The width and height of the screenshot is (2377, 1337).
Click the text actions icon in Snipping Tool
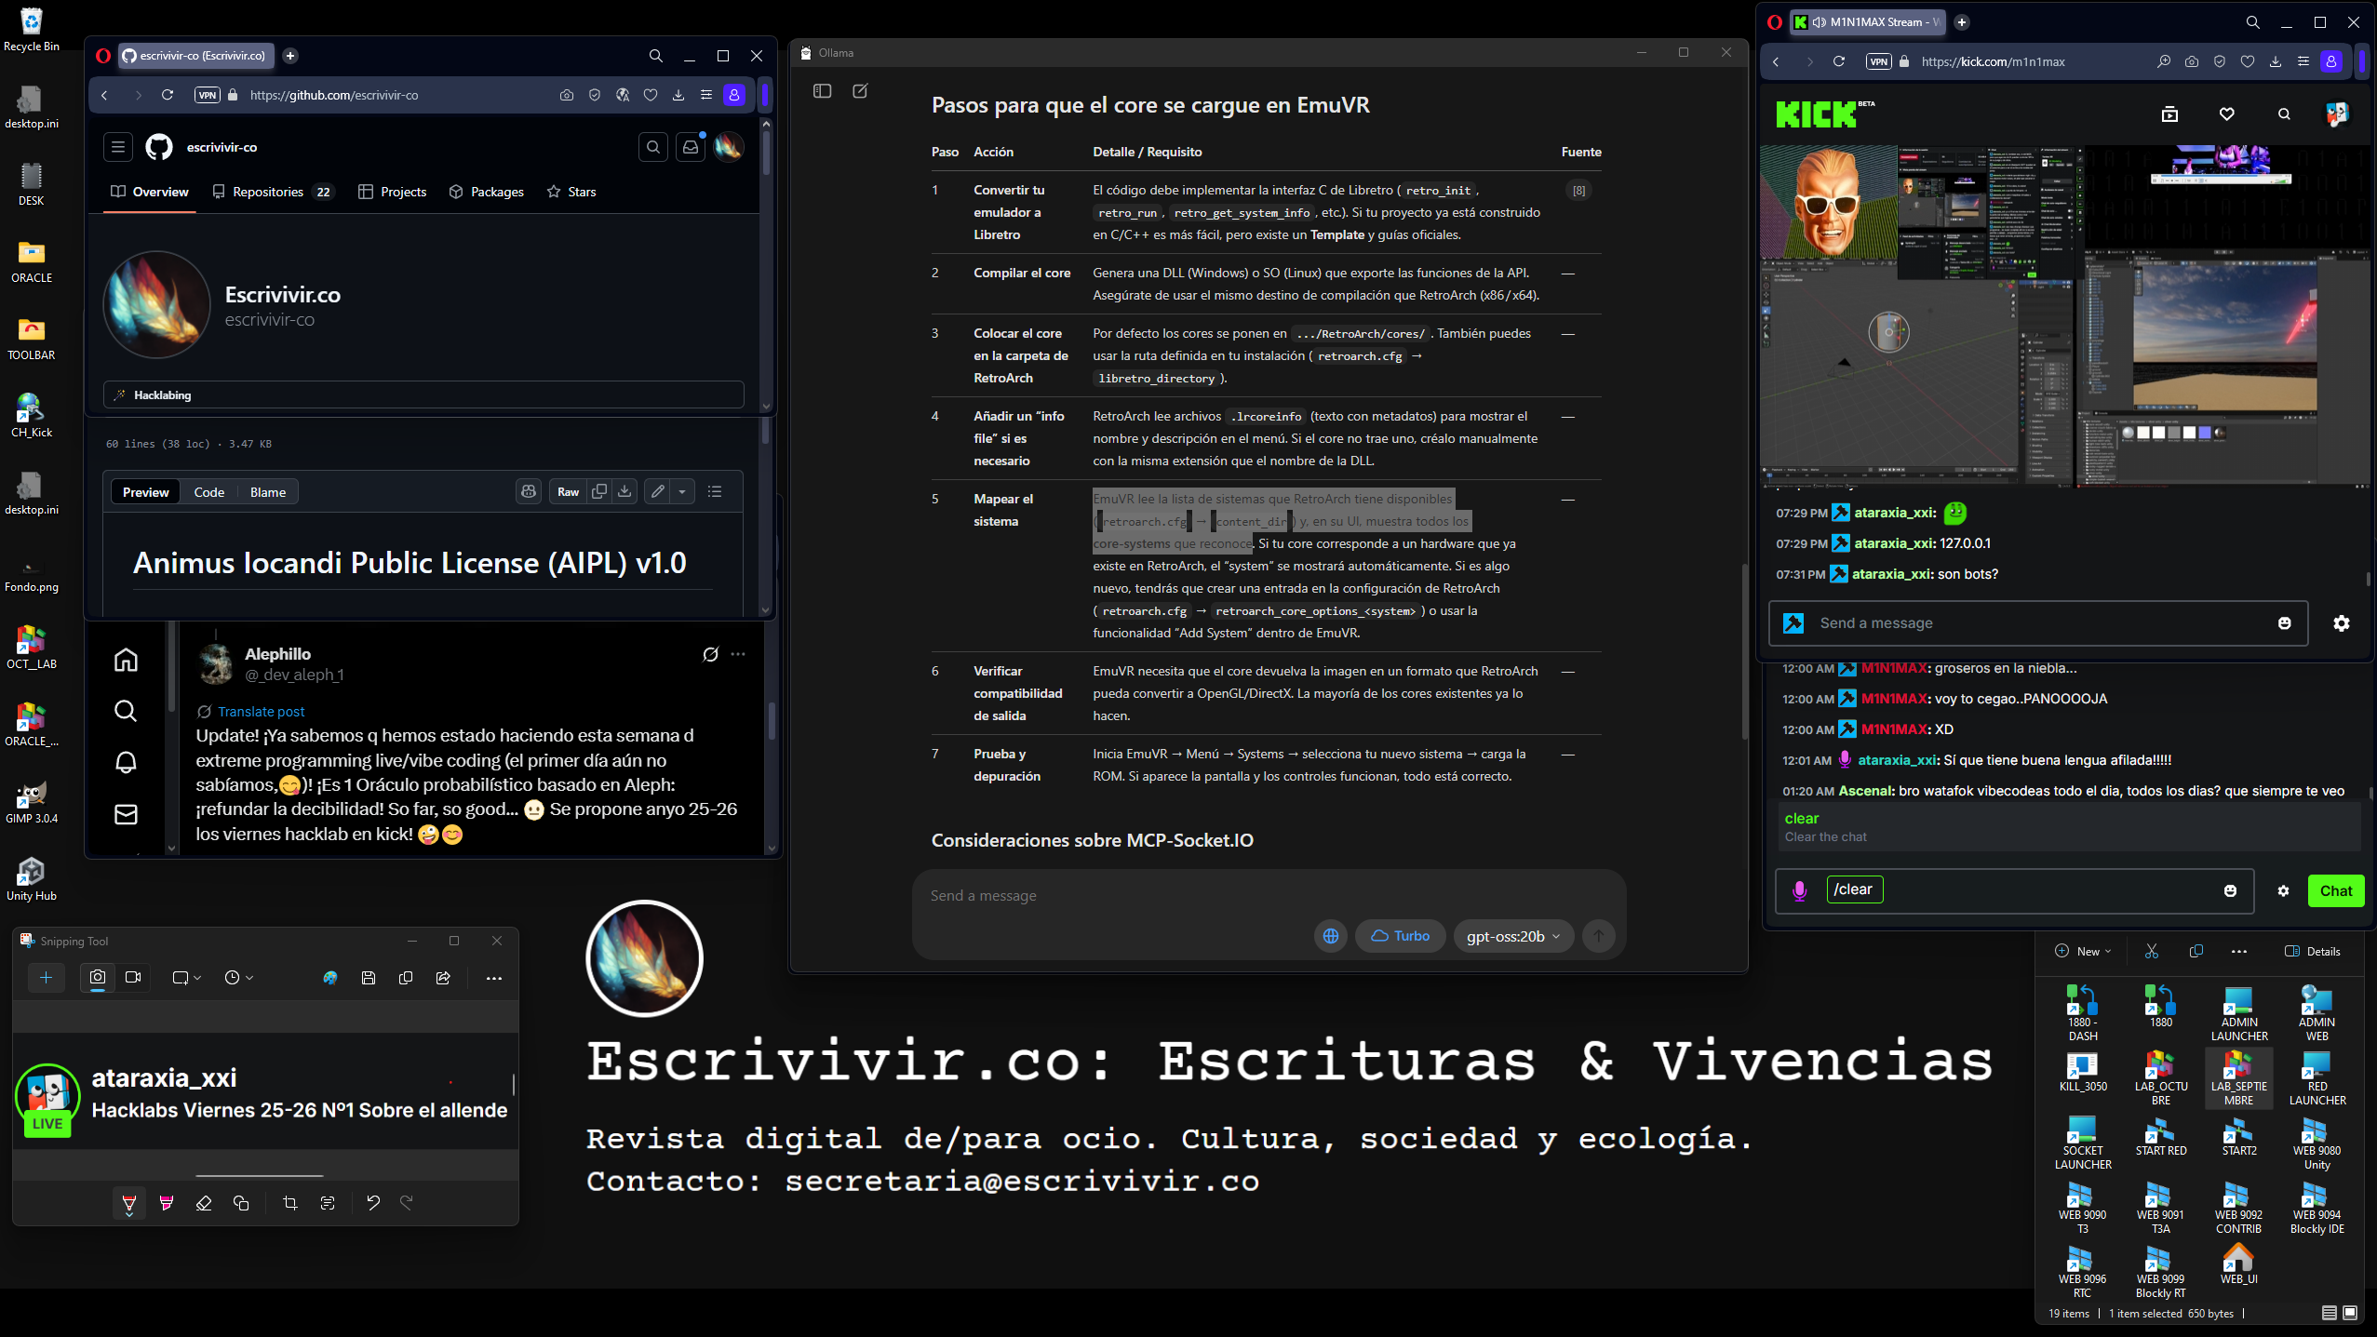(x=328, y=1203)
